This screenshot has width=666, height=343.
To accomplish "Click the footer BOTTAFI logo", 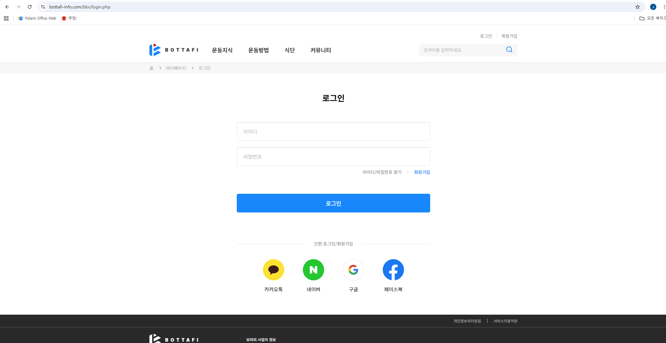I will [174, 339].
